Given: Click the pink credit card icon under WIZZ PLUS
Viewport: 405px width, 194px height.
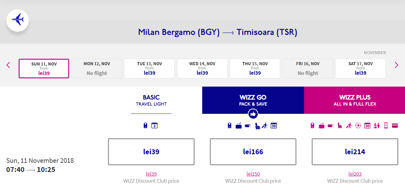Looking at the screenshot, I should click(x=395, y=125).
